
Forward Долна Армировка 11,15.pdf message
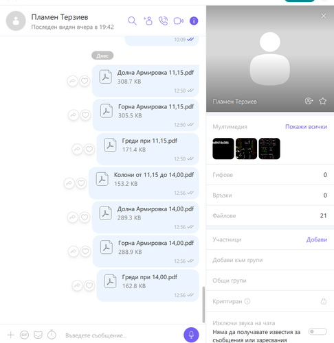tap(73, 81)
